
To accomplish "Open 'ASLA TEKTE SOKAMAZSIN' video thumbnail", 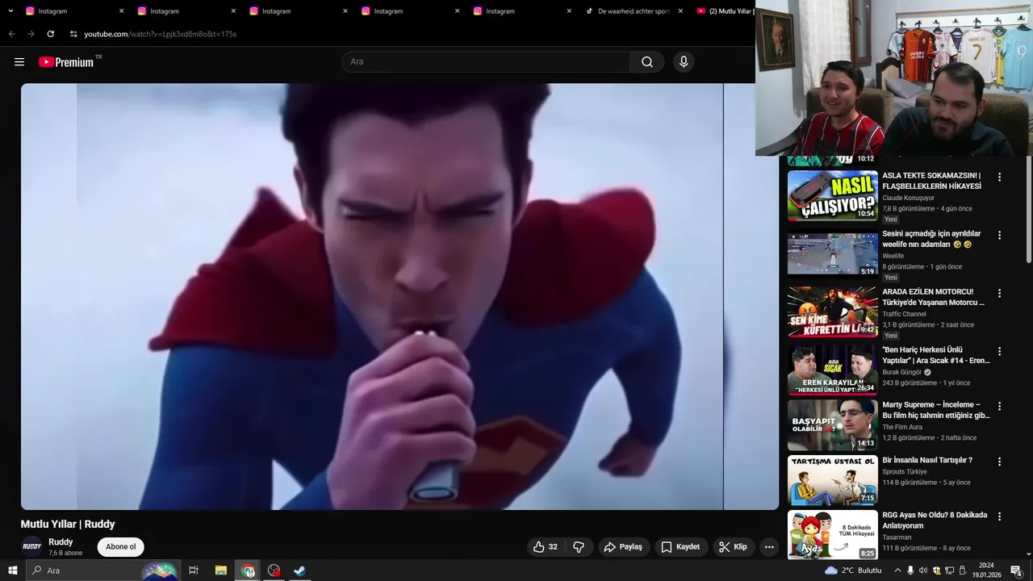I will 832,196.
